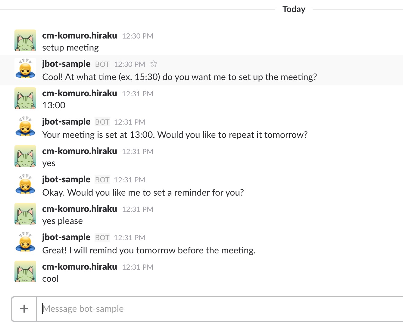403x322 pixels.
Task: Star jbot-sample's 12:30 PM message
Action: click(154, 64)
